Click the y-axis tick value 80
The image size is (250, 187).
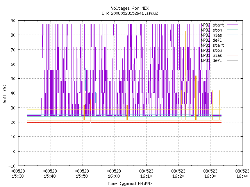(x=13, y=35)
